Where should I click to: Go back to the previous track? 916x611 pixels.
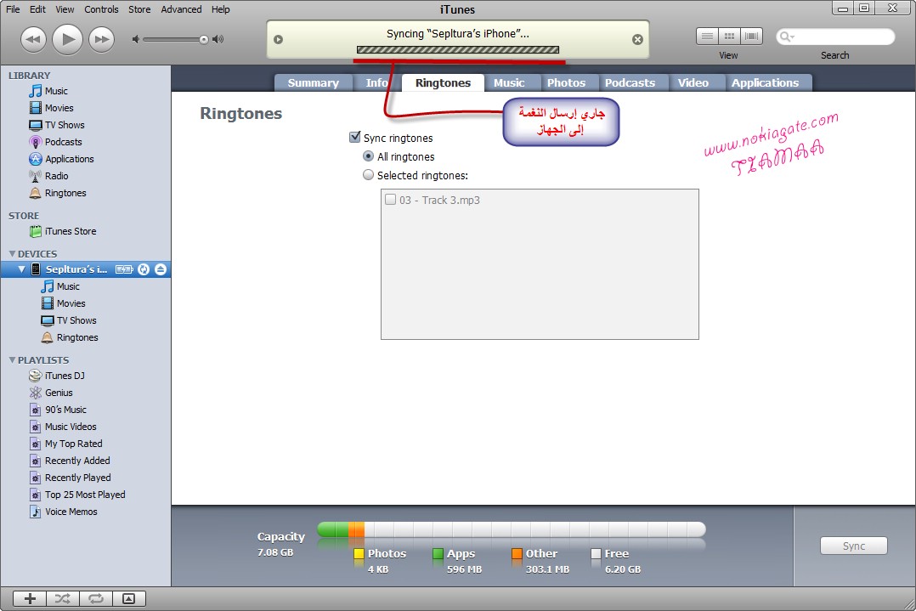[33, 39]
